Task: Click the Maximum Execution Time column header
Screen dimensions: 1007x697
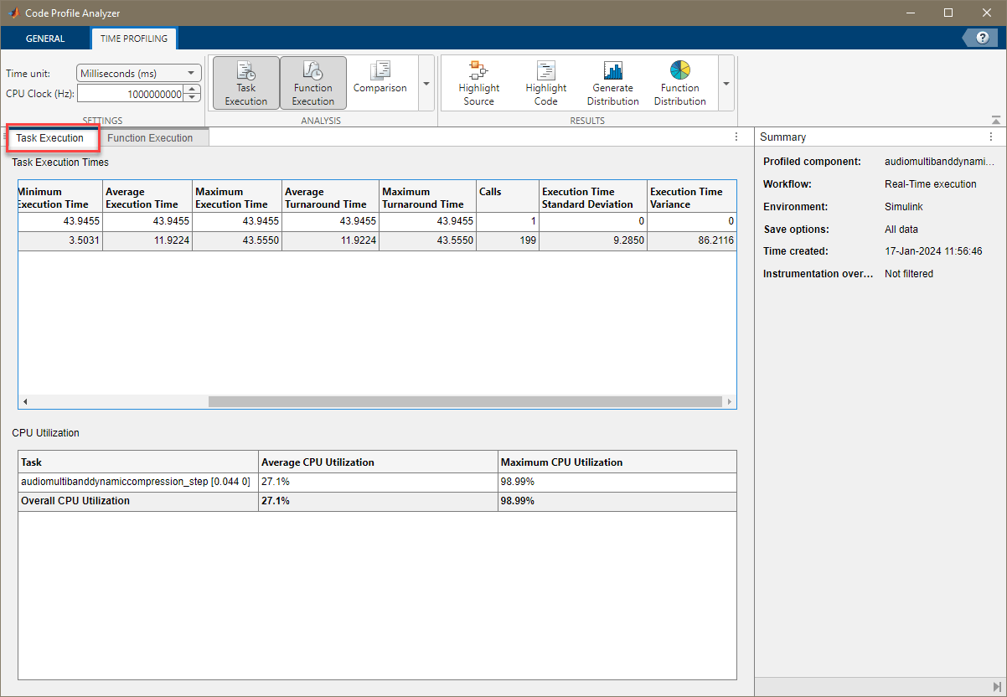Action: point(237,197)
